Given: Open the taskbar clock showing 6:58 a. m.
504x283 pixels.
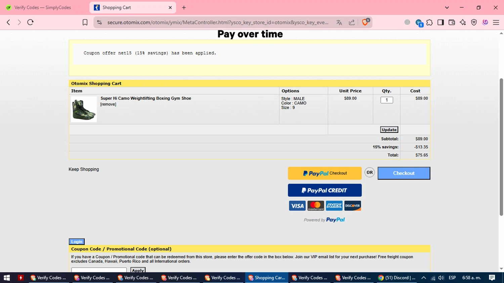Looking at the screenshot, I should coord(472,278).
